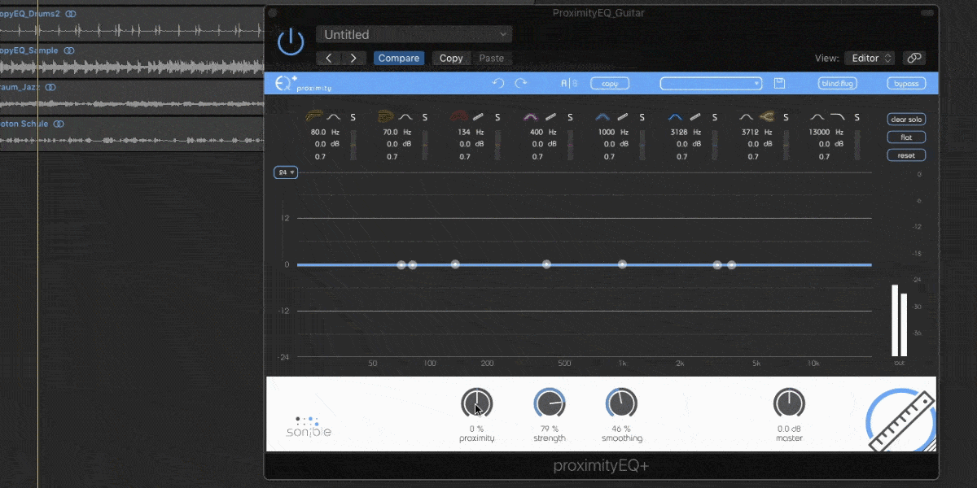Click the undo arrow in the blue toolbar
Screen dimensions: 977x488
click(499, 82)
